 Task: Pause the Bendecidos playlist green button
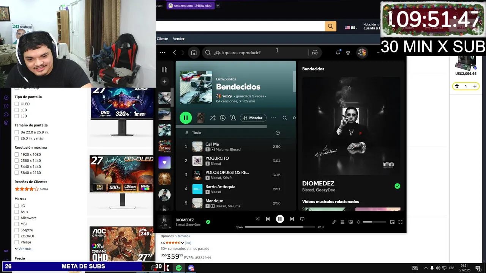(x=186, y=118)
